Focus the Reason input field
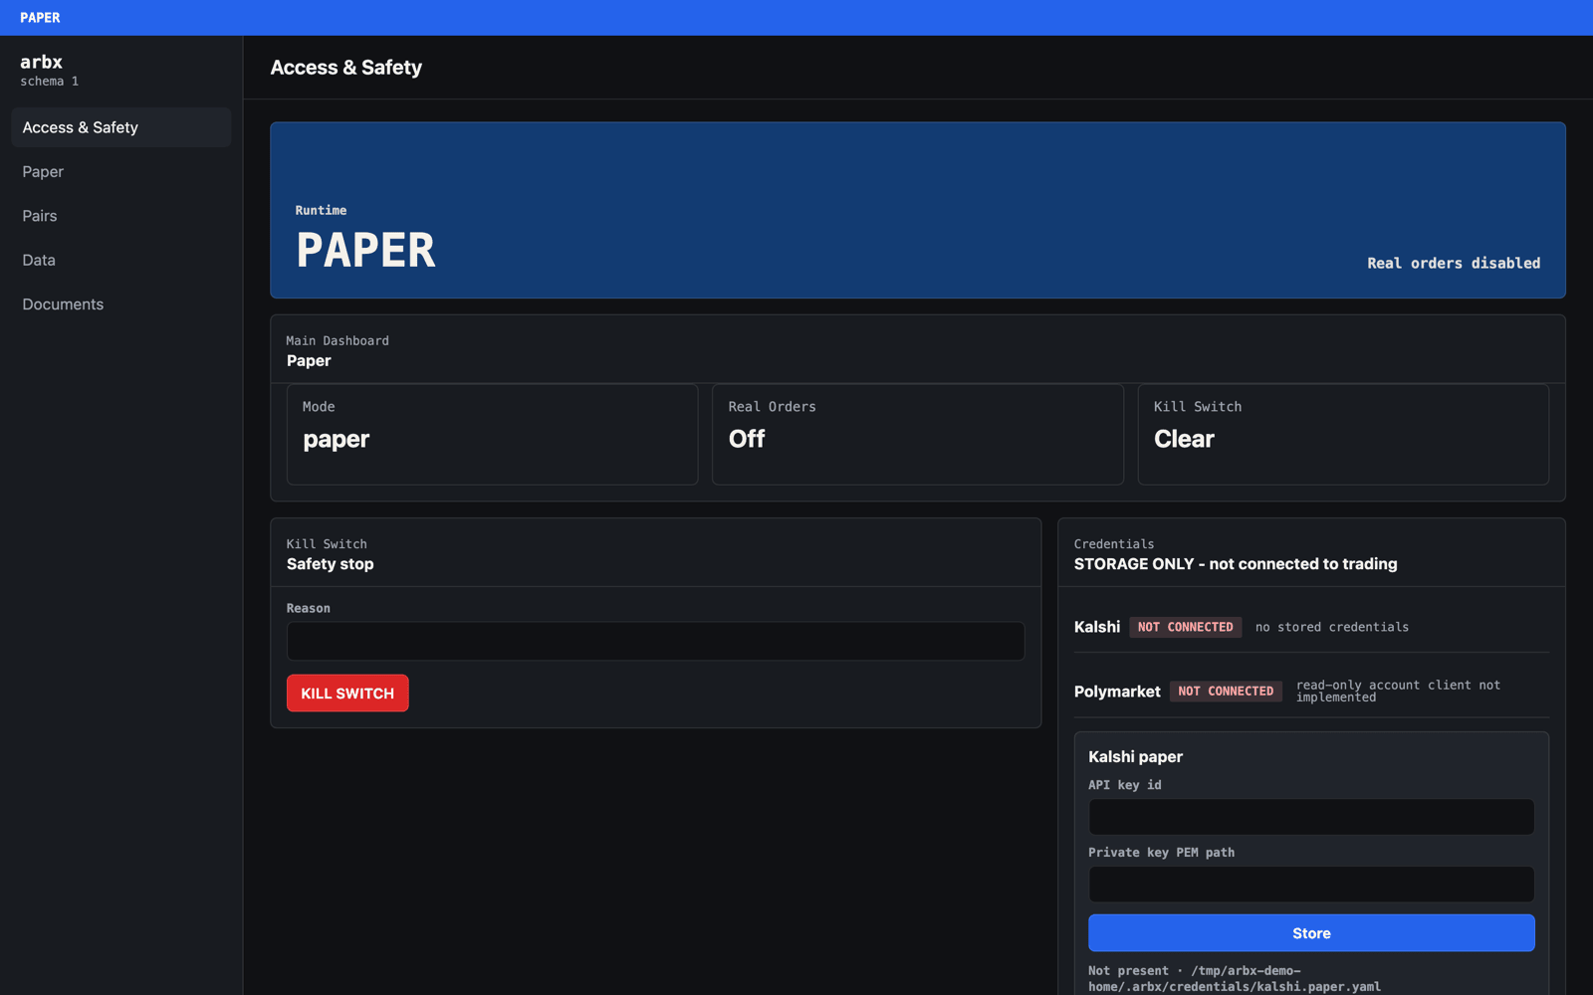 (x=655, y=641)
